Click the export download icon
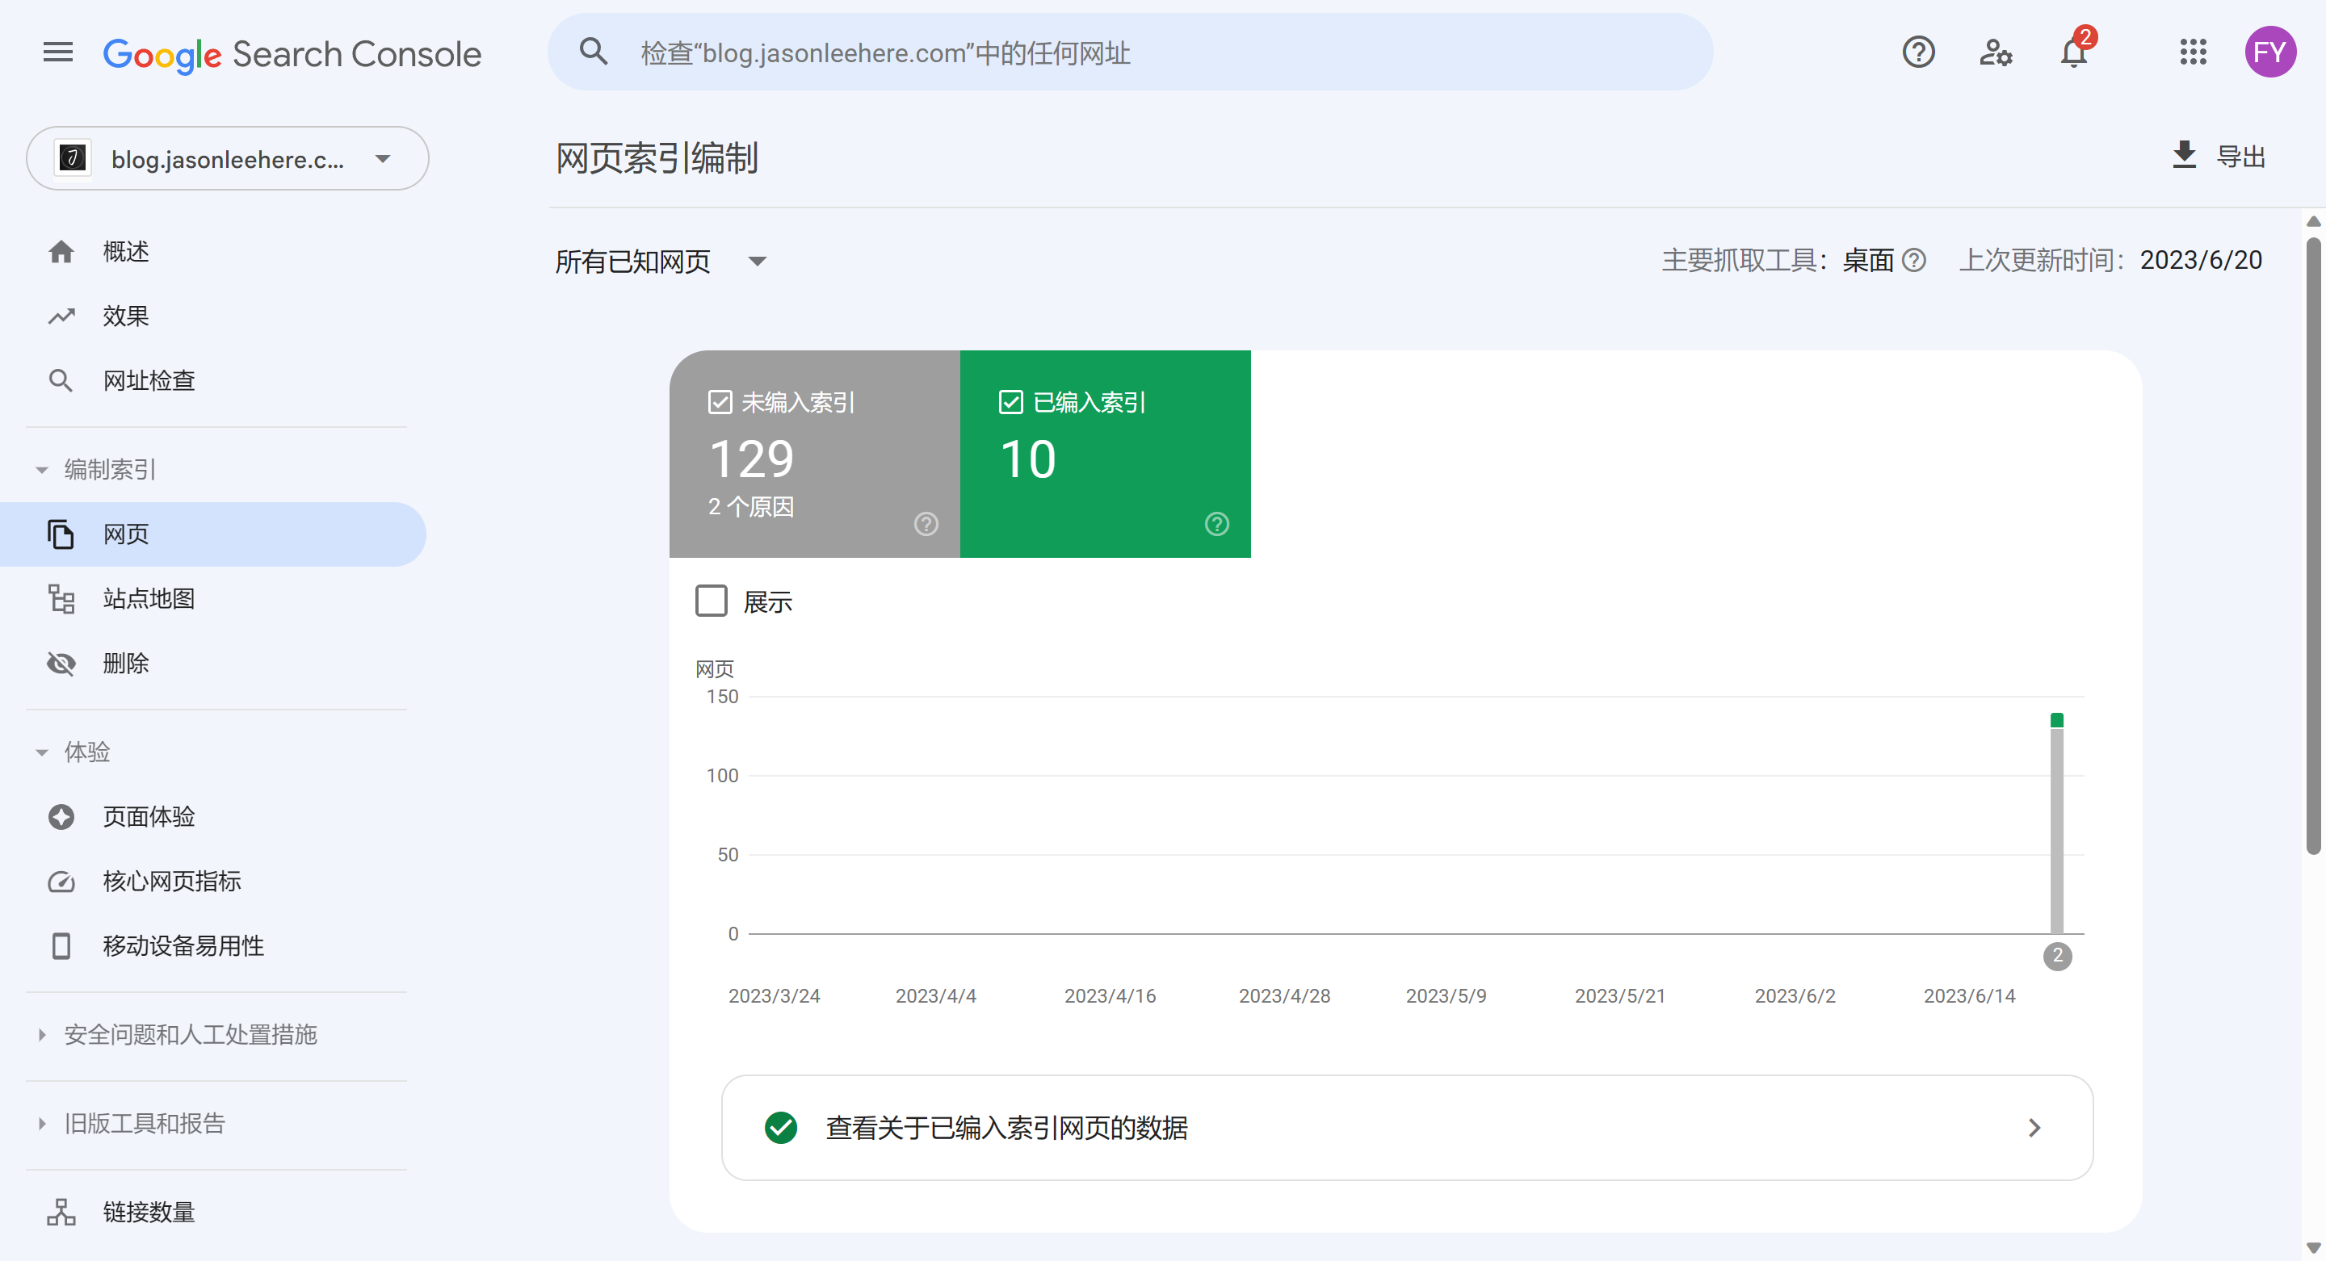This screenshot has width=2326, height=1261. point(2183,155)
